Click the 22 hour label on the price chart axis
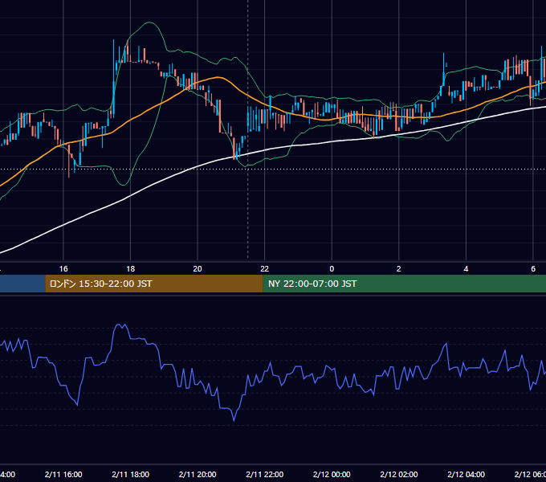This screenshot has height=482, width=546. 265,269
